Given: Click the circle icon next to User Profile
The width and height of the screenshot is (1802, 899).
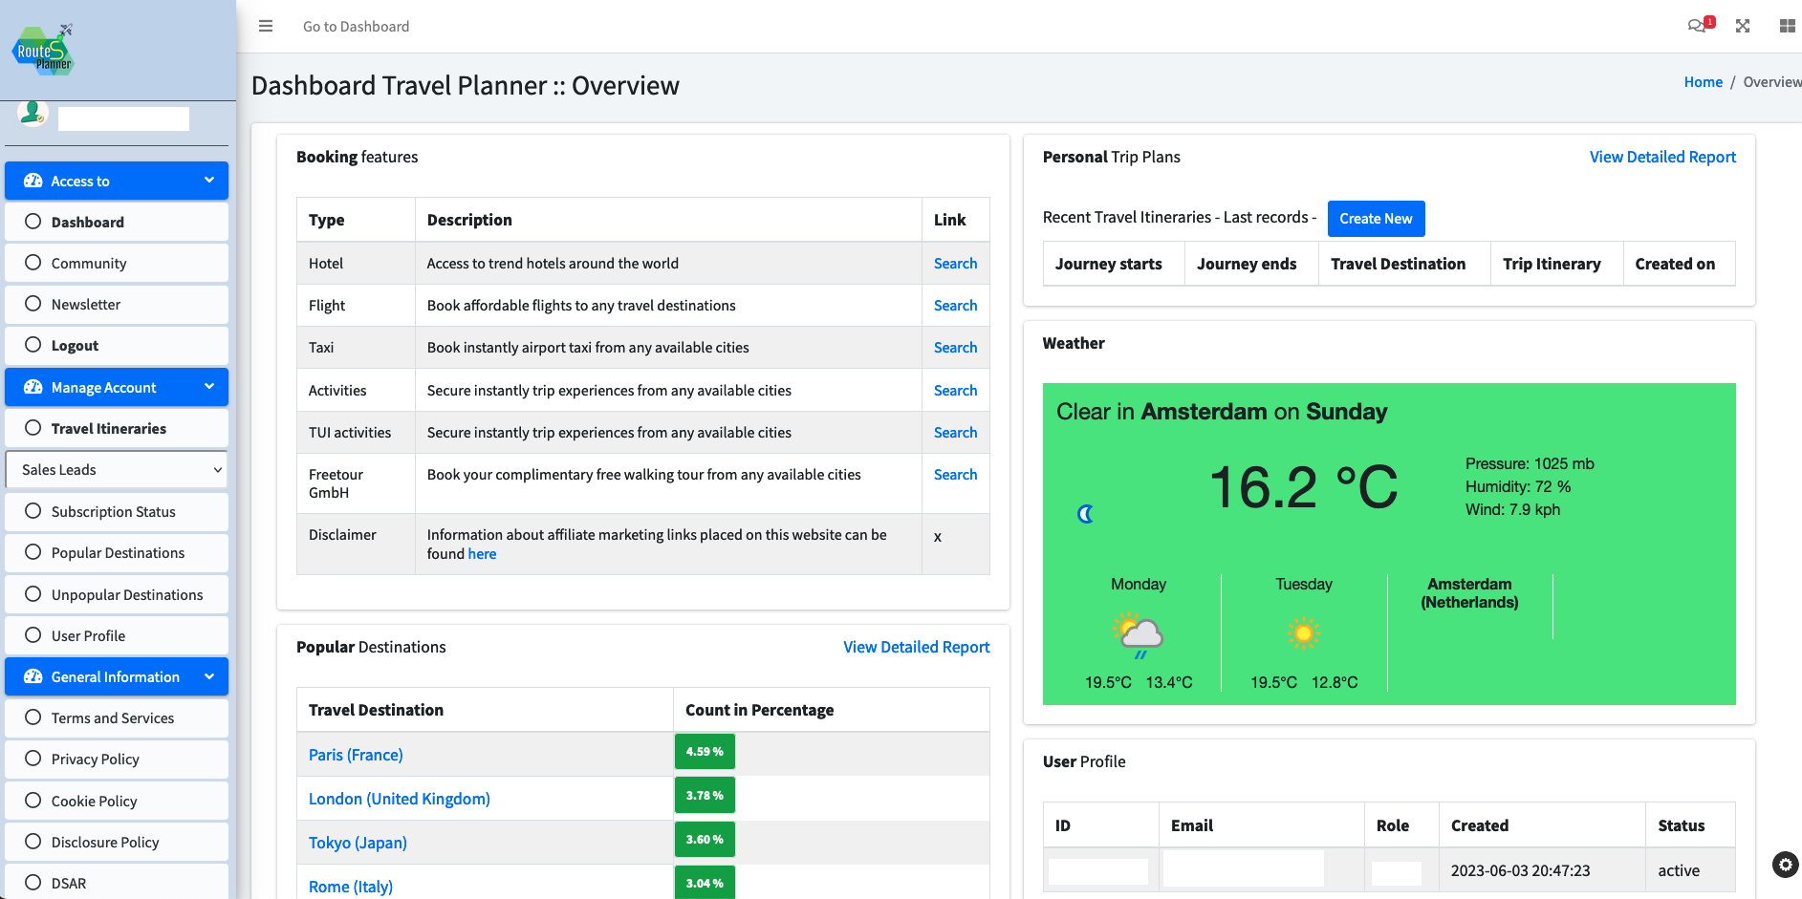Looking at the screenshot, I should click(x=33, y=635).
